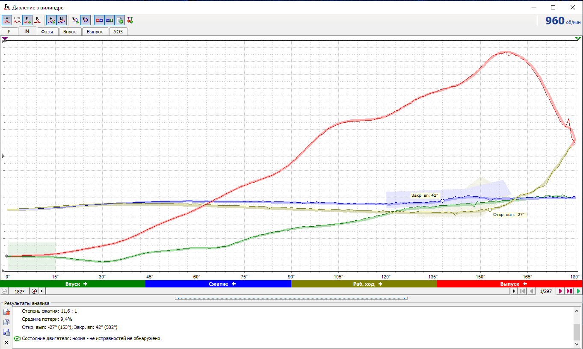
Task: Save analysis results with floppy disk icon
Action: click(x=6, y=332)
